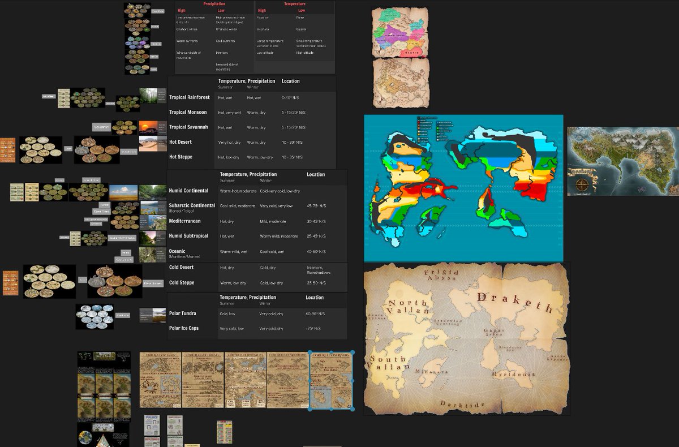
Task: Select the large Draketh parchment map
Action: coord(467,339)
